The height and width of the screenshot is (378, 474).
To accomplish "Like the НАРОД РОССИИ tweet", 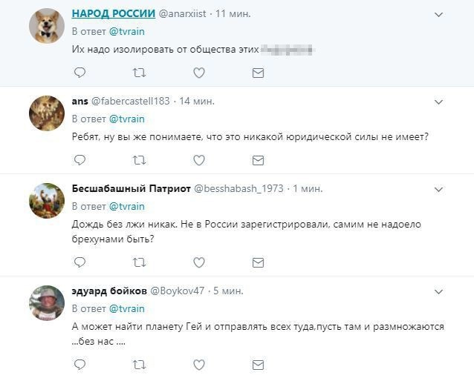I will point(198,73).
